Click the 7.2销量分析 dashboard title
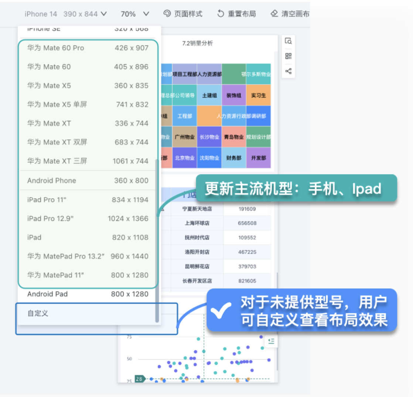Viewport: 413px width, 397px height. point(198,43)
